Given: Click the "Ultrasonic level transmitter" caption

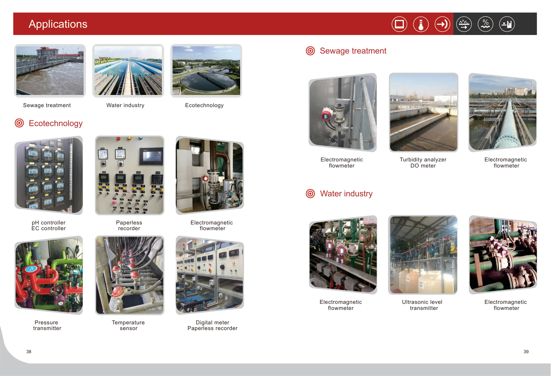Looking at the screenshot, I should pyautogui.click(x=423, y=305).
